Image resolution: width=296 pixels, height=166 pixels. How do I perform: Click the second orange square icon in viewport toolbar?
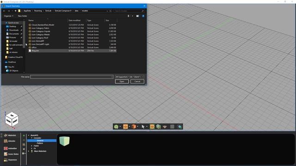[152, 127]
